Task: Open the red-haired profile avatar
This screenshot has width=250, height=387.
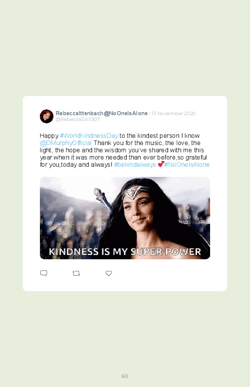Action: (x=47, y=116)
